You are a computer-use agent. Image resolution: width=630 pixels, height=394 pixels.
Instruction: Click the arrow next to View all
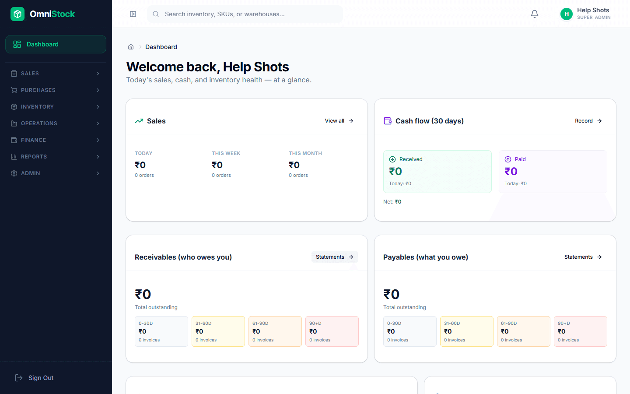[x=351, y=121]
